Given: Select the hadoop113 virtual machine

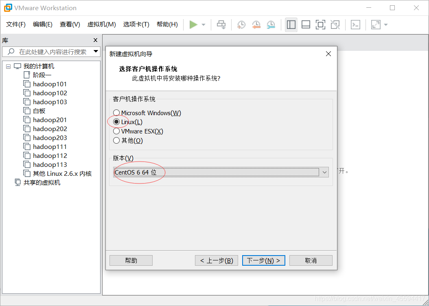Looking at the screenshot, I should (50, 165).
